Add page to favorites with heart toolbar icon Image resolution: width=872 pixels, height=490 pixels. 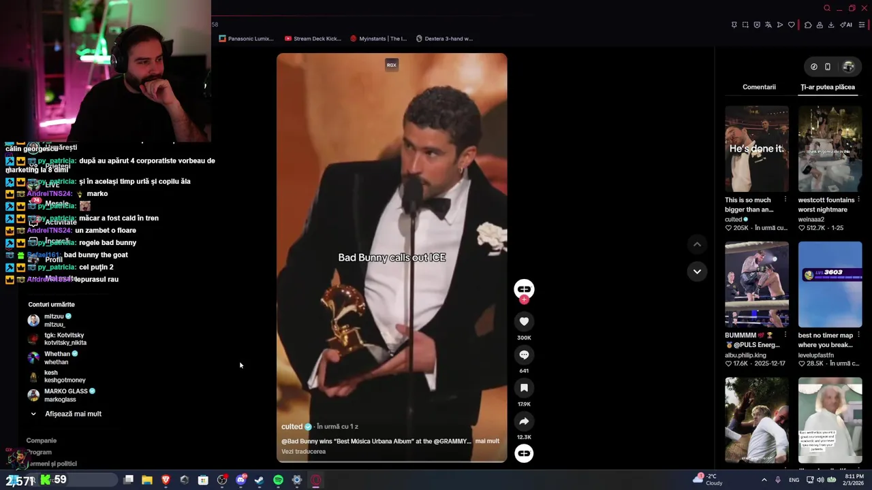[x=792, y=25]
